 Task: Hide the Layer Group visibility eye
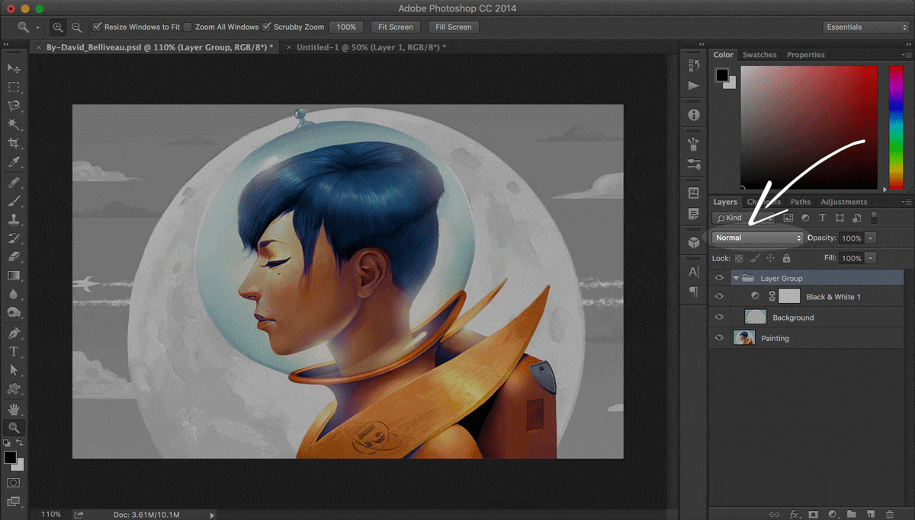coord(719,278)
